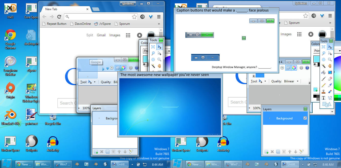
Task: Add new layer in 8:46 AM desktop Layers window
Action: pyautogui.click(x=266, y=152)
